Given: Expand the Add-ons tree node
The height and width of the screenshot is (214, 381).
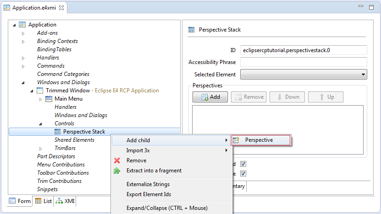Looking at the screenshot, I should point(23,33).
